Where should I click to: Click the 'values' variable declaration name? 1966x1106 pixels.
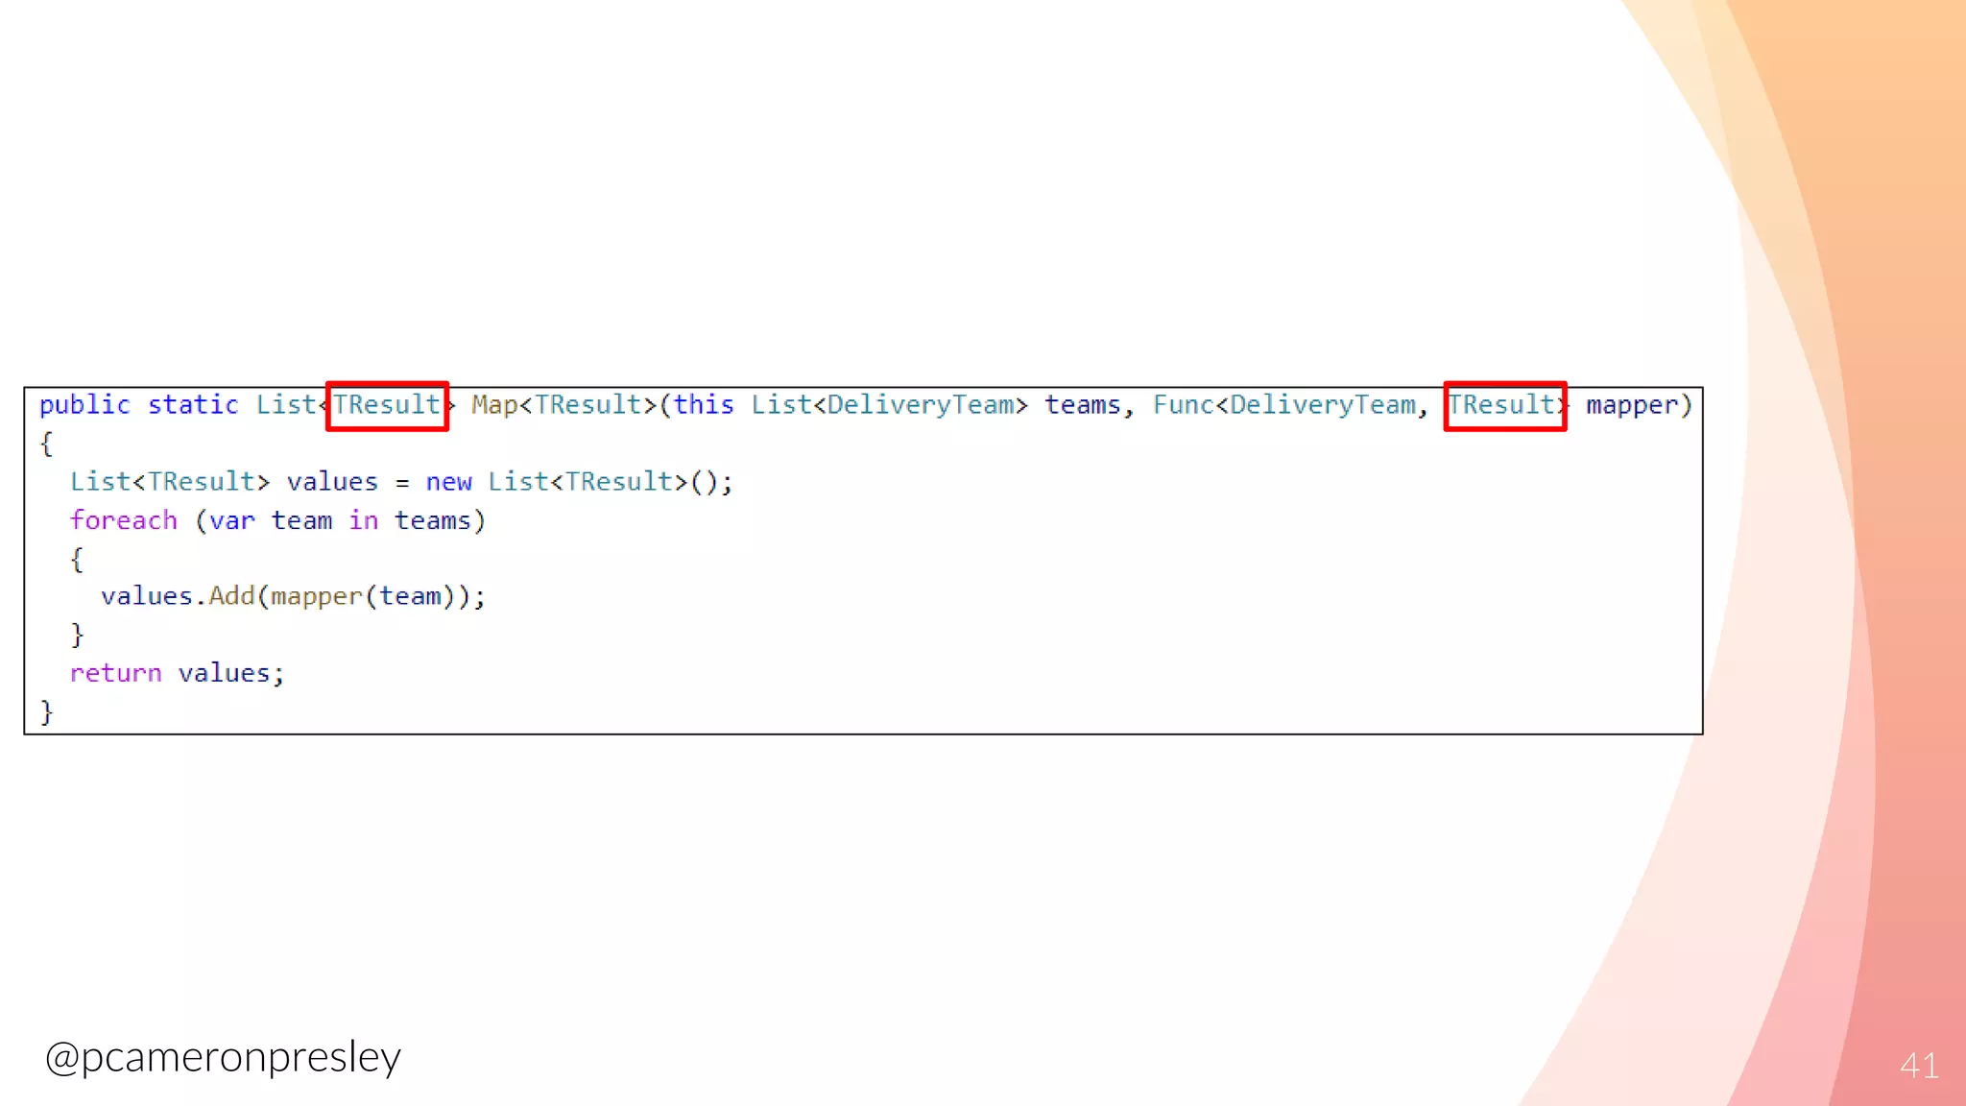click(332, 482)
